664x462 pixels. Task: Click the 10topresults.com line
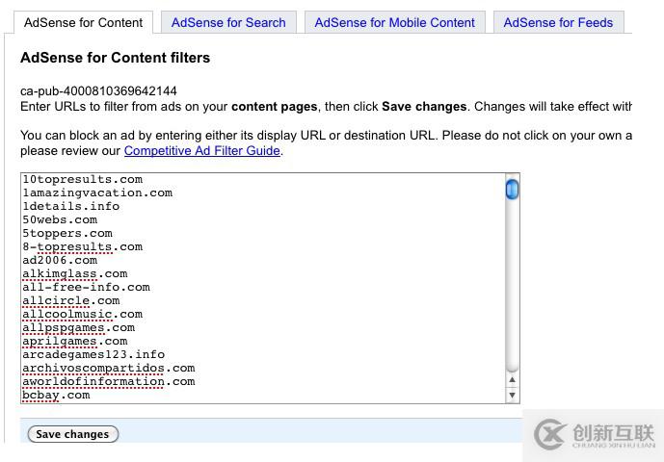83,179
